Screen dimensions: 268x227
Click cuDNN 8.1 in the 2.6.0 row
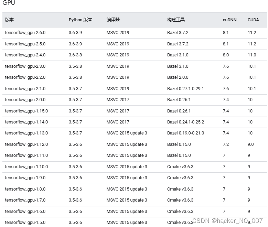click(x=226, y=33)
